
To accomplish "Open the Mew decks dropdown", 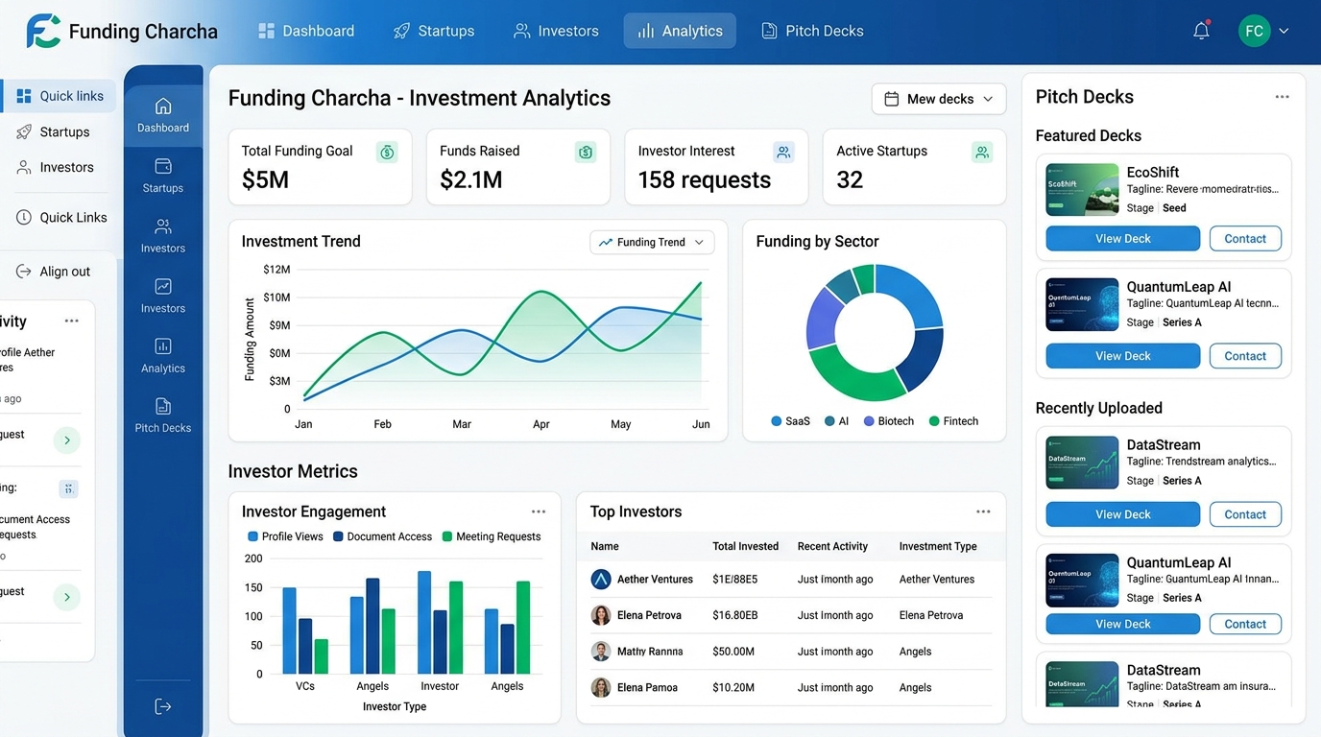I will click(939, 99).
